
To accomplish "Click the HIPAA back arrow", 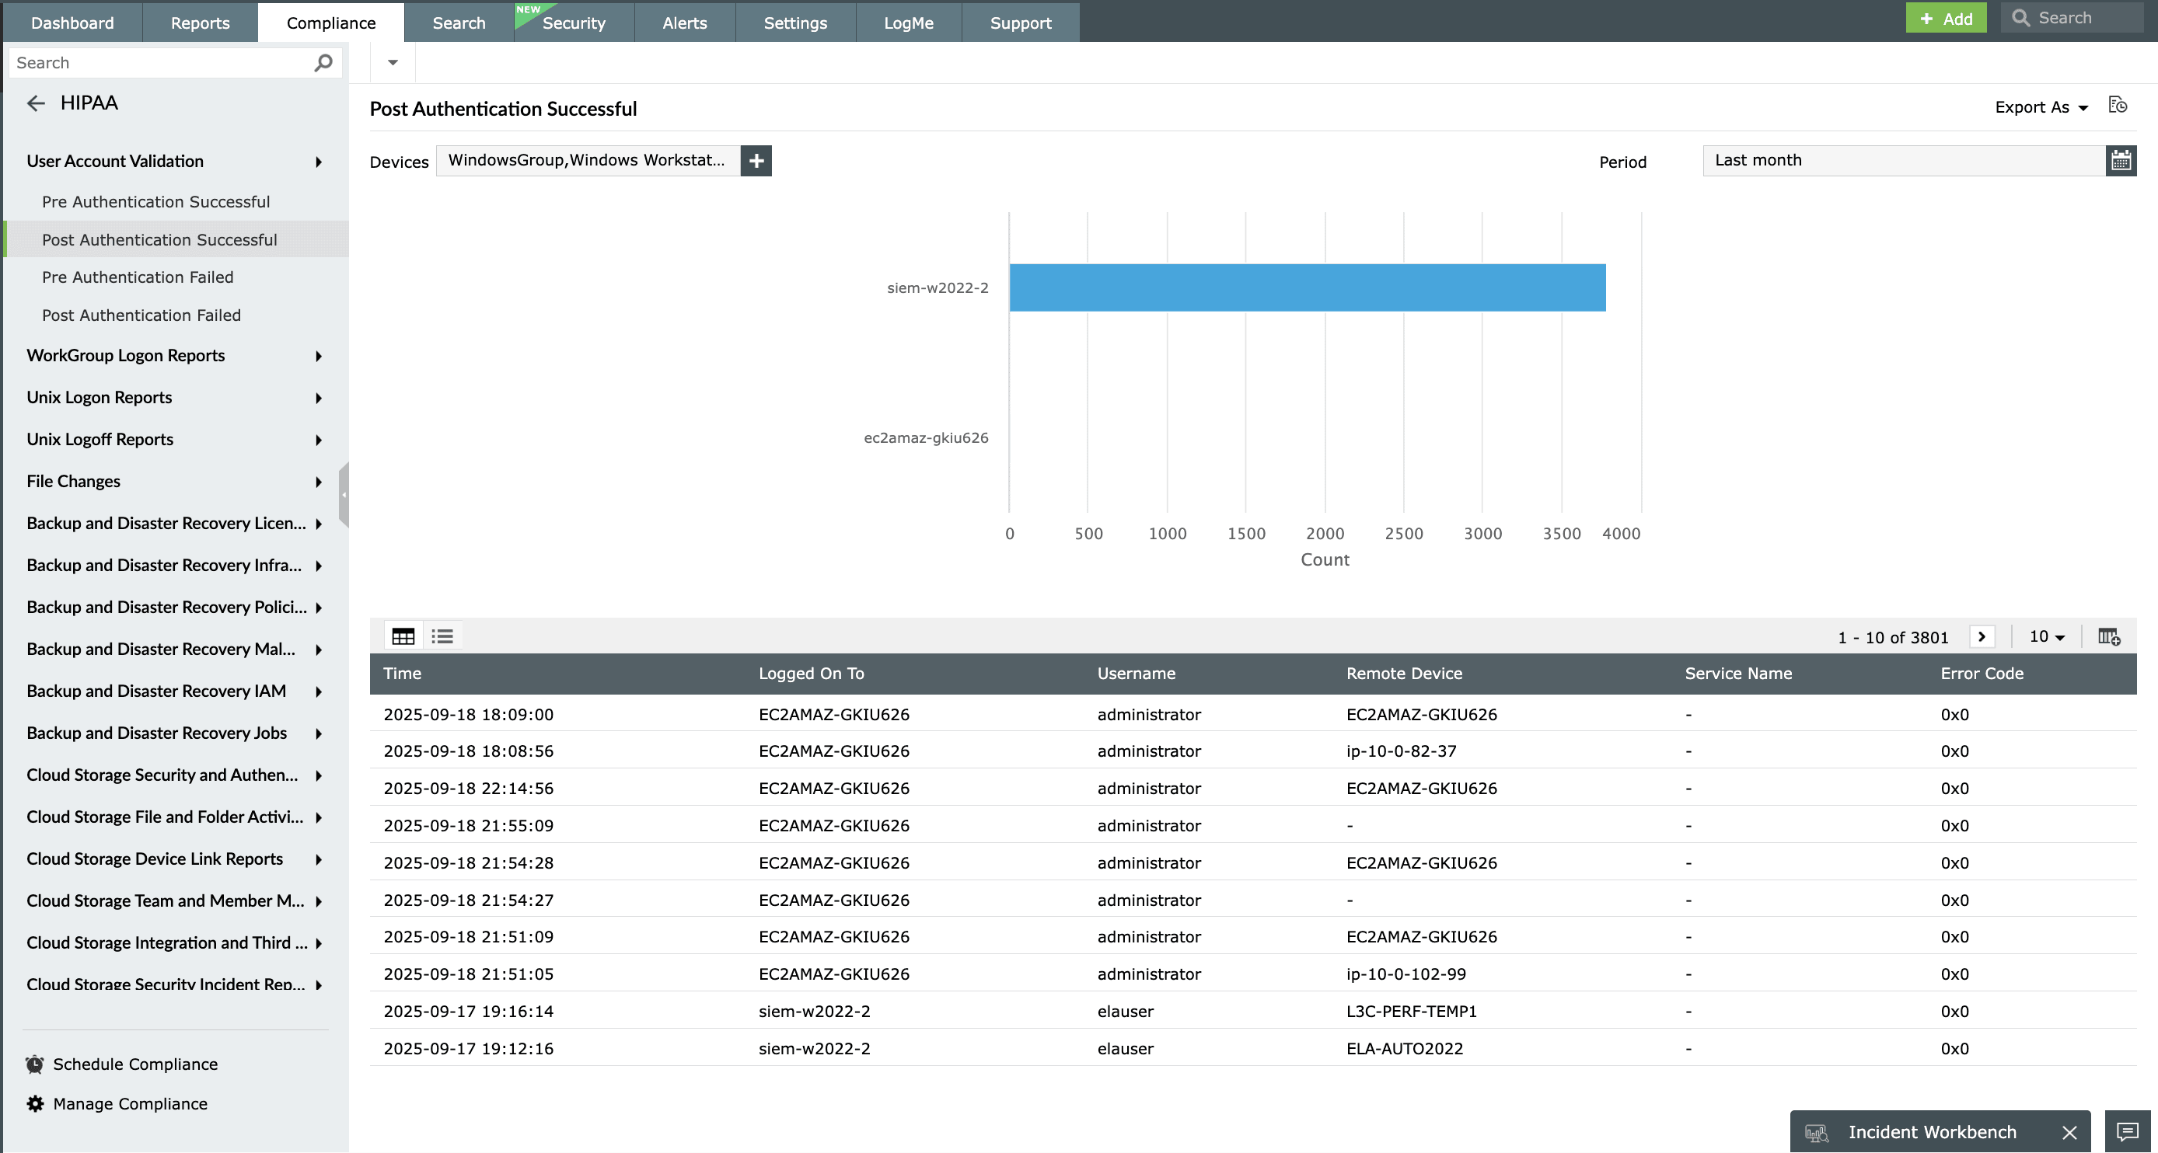I will pos(35,103).
